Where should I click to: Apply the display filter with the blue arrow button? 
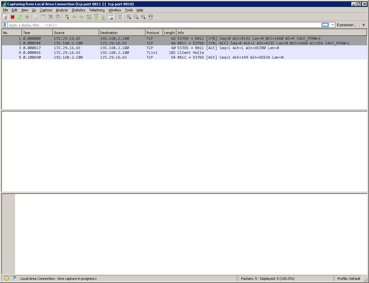point(325,25)
